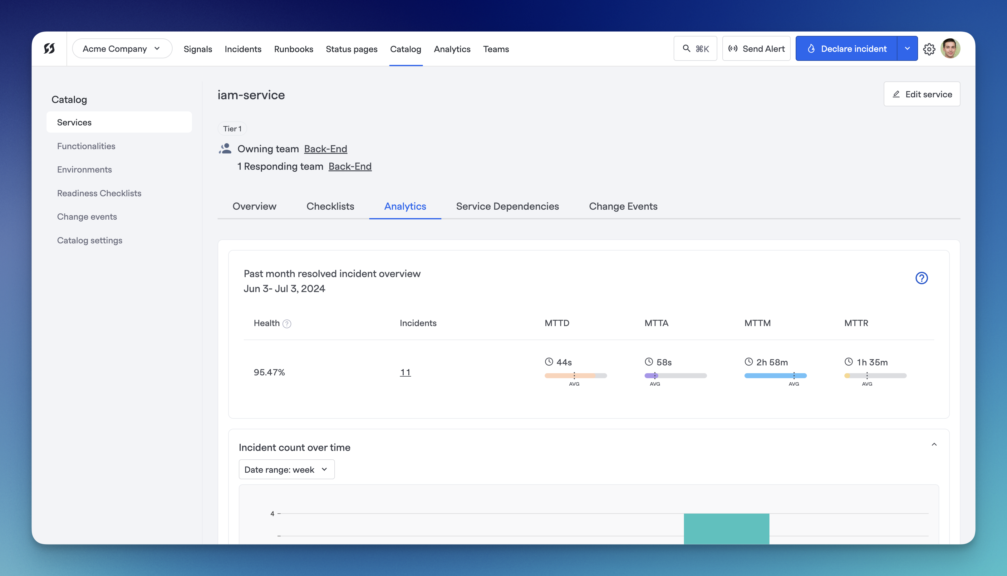The height and width of the screenshot is (576, 1007).
Task: Select Catalog in top navigation
Action: (x=405, y=49)
